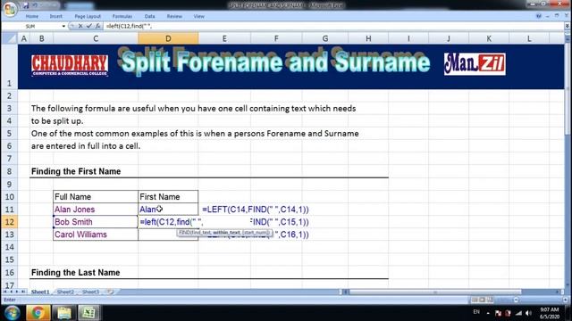Open the round Office Button menu
Screen dimensions: 572x321
point(10,9)
